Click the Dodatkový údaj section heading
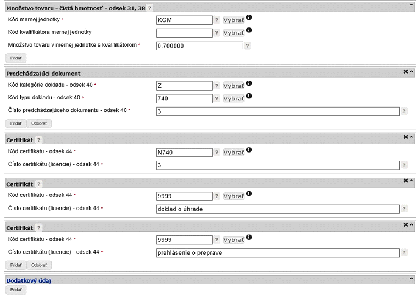Image resolution: width=417 pixels, height=298 pixels. pyautogui.click(x=29, y=280)
